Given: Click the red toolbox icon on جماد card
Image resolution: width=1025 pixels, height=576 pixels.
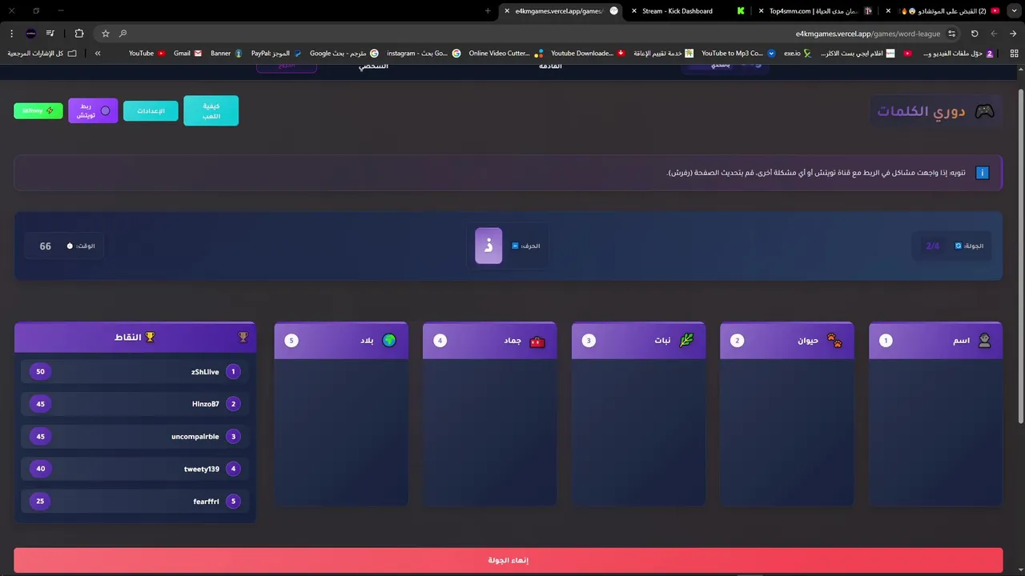Looking at the screenshot, I should (x=537, y=342).
